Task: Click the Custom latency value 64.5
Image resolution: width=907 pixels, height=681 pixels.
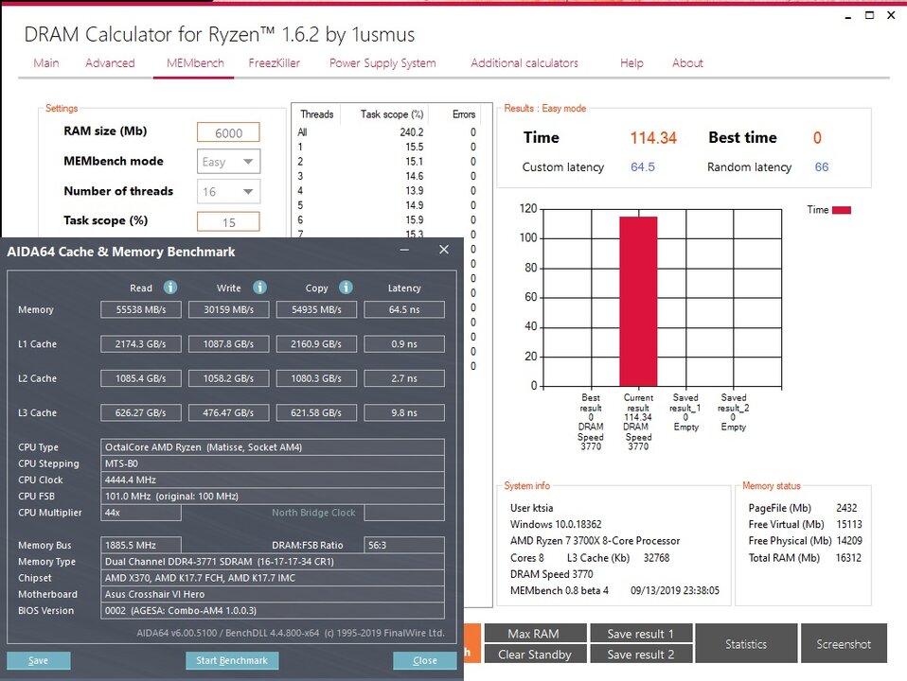Action: [x=643, y=167]
